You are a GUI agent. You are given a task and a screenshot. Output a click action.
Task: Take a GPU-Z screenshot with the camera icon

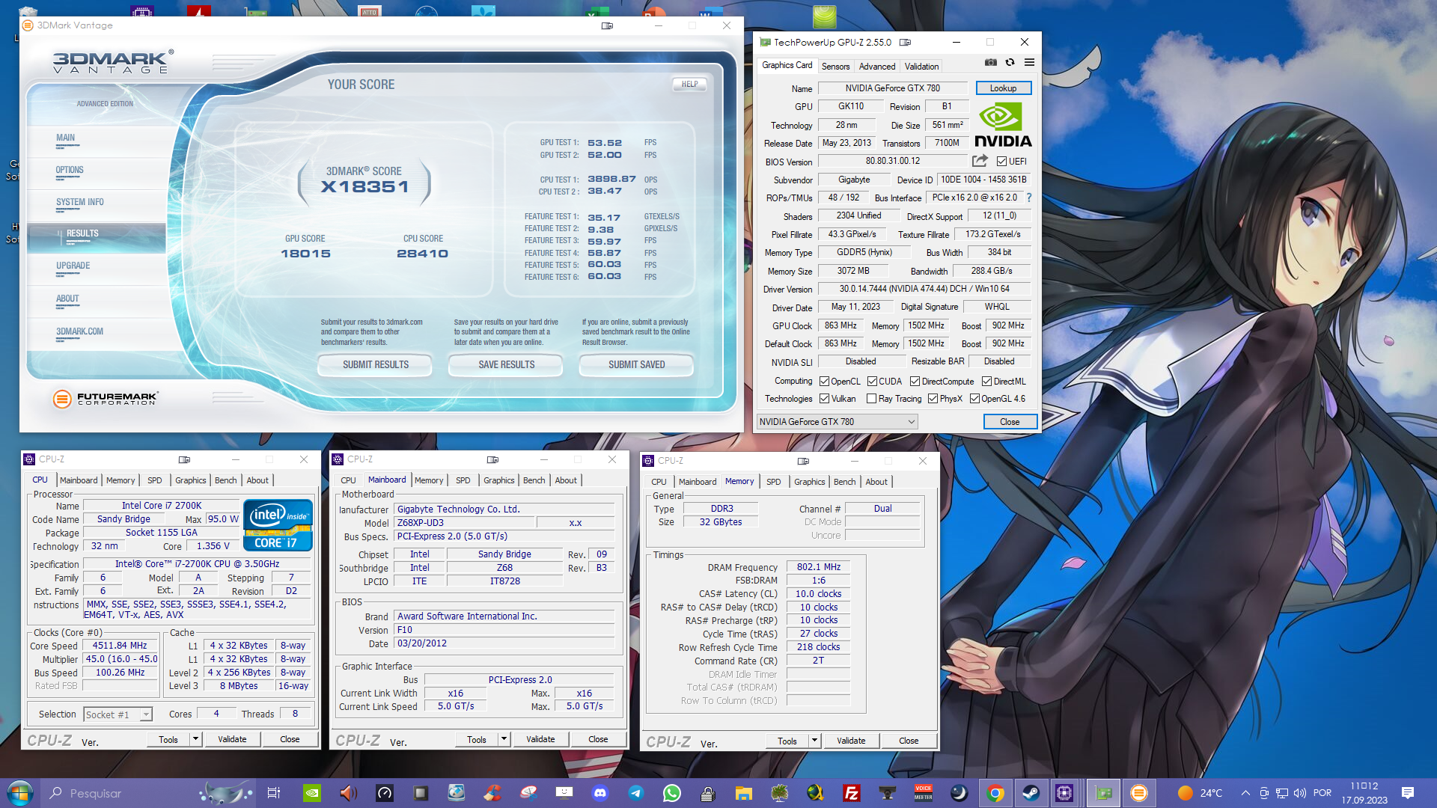(x=990, y=63)
